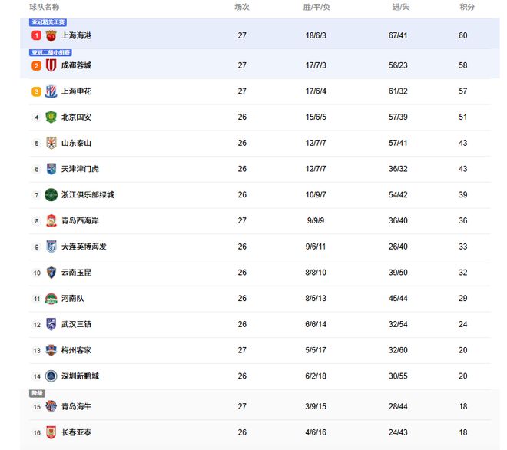This screenshot has height=450, width=507.
Task: Click the 积分 column header
Action: (467, 7)
